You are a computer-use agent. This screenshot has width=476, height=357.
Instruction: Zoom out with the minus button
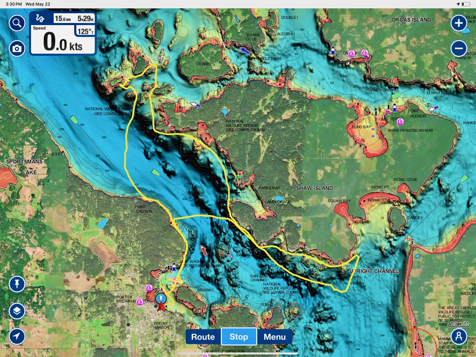(x=459, y=48)
